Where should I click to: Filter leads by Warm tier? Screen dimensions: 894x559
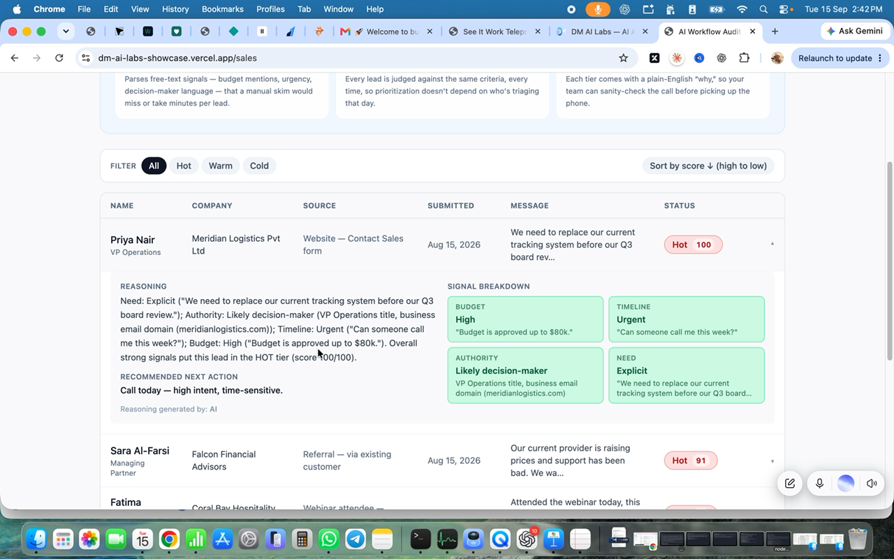click(x=221, y=166)
